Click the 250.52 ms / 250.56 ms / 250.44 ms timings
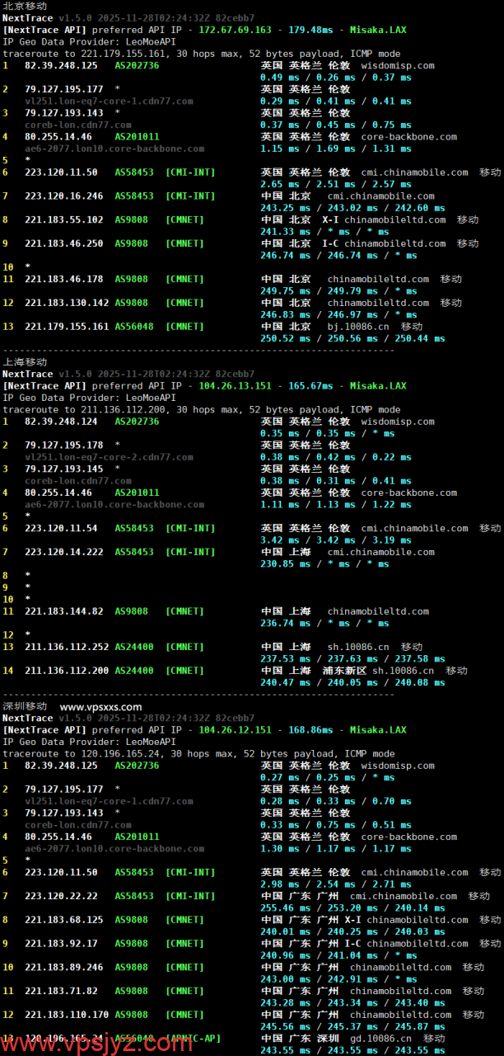The width and height of the screenshot is (504, 1056). click(x=352, y=339)
